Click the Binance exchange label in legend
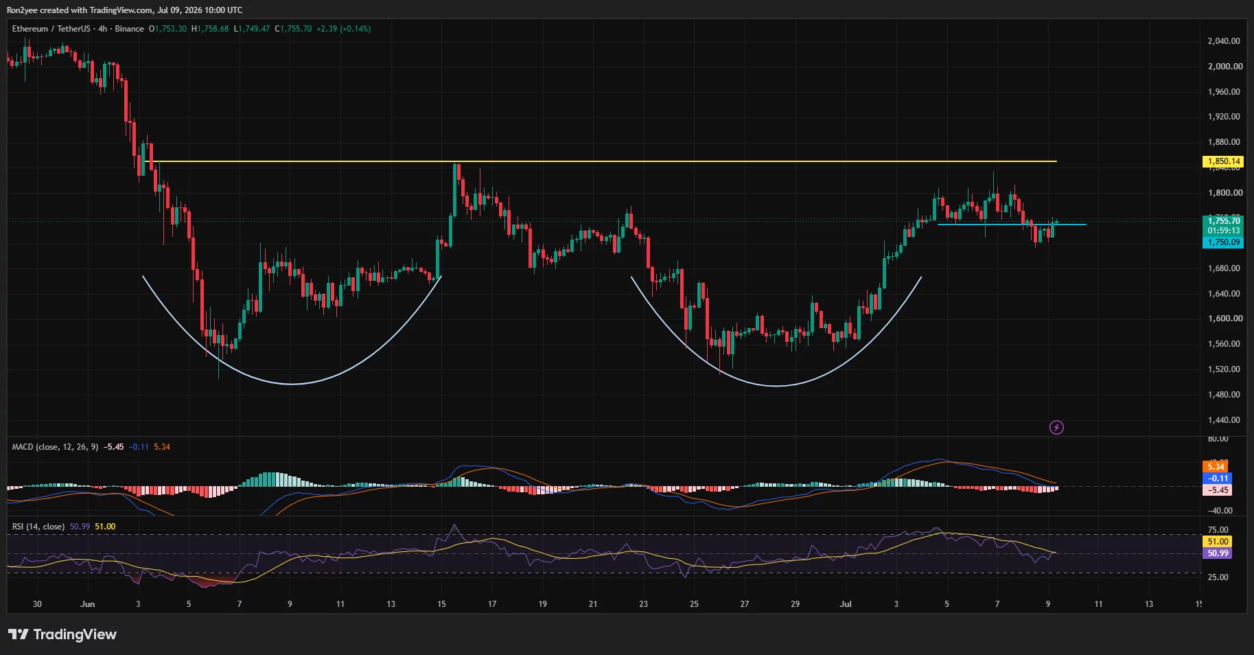Image resolution: width=1254 pixels, height=655 pixels. (129, 29)
